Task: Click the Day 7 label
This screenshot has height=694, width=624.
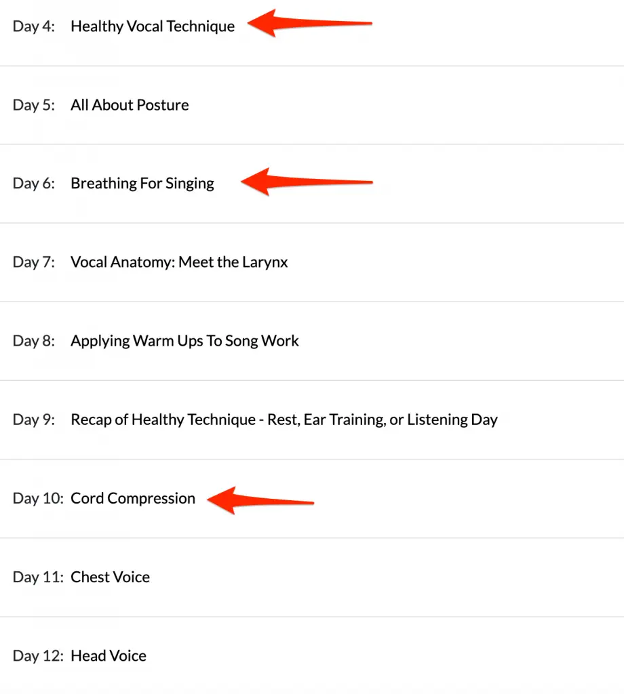Action: tap(34, 262)
